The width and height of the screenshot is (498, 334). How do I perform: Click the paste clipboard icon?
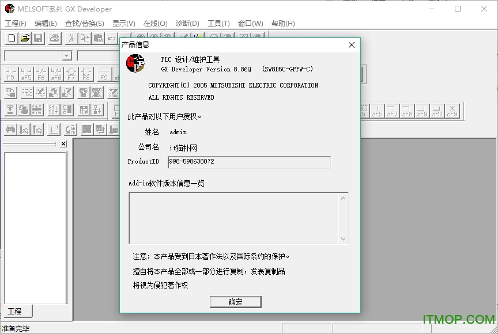click(98, 38)
